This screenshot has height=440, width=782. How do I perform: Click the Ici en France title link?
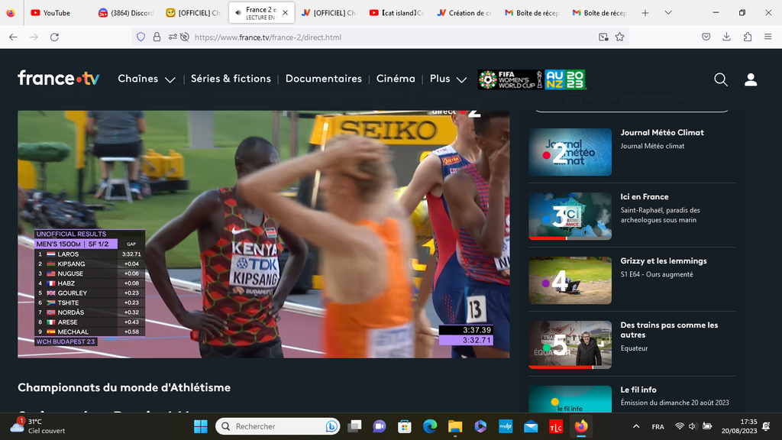coord(645,196)
